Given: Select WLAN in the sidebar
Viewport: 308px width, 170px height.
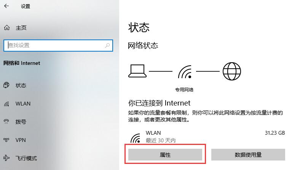Looking at the screenshot, I should pyautogui.click(x=23, y=104).
